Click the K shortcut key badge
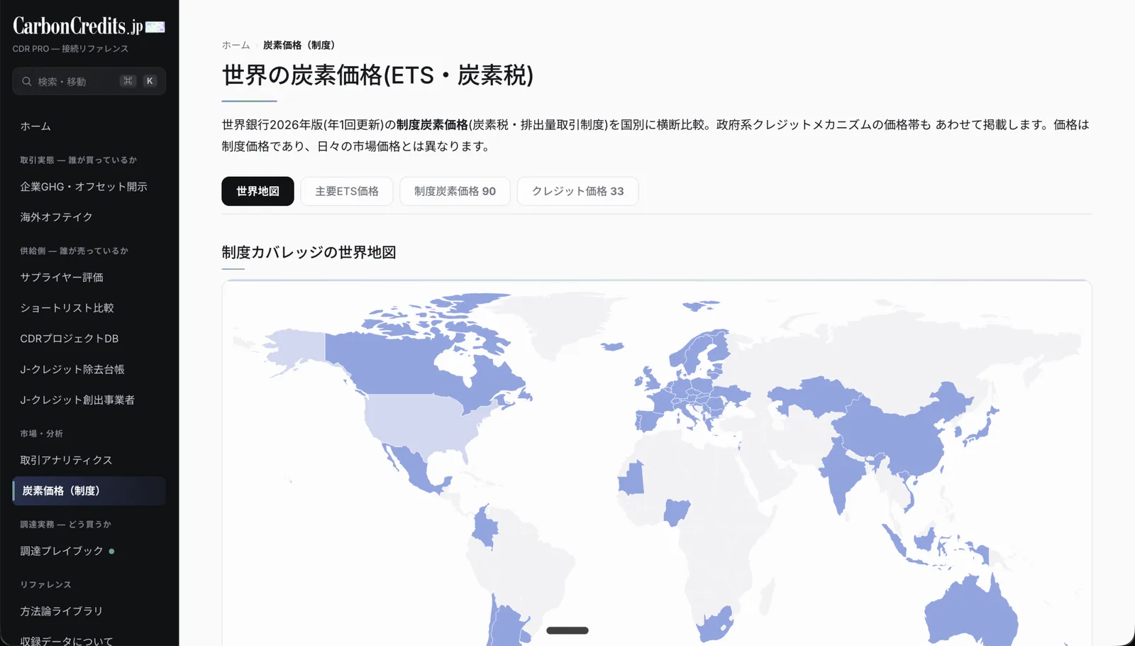 point(150,81)
